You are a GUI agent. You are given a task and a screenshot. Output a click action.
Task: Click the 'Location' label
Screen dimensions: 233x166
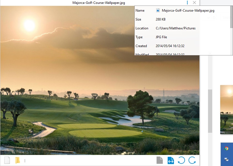pyautogui.click(x=142, y=28)
